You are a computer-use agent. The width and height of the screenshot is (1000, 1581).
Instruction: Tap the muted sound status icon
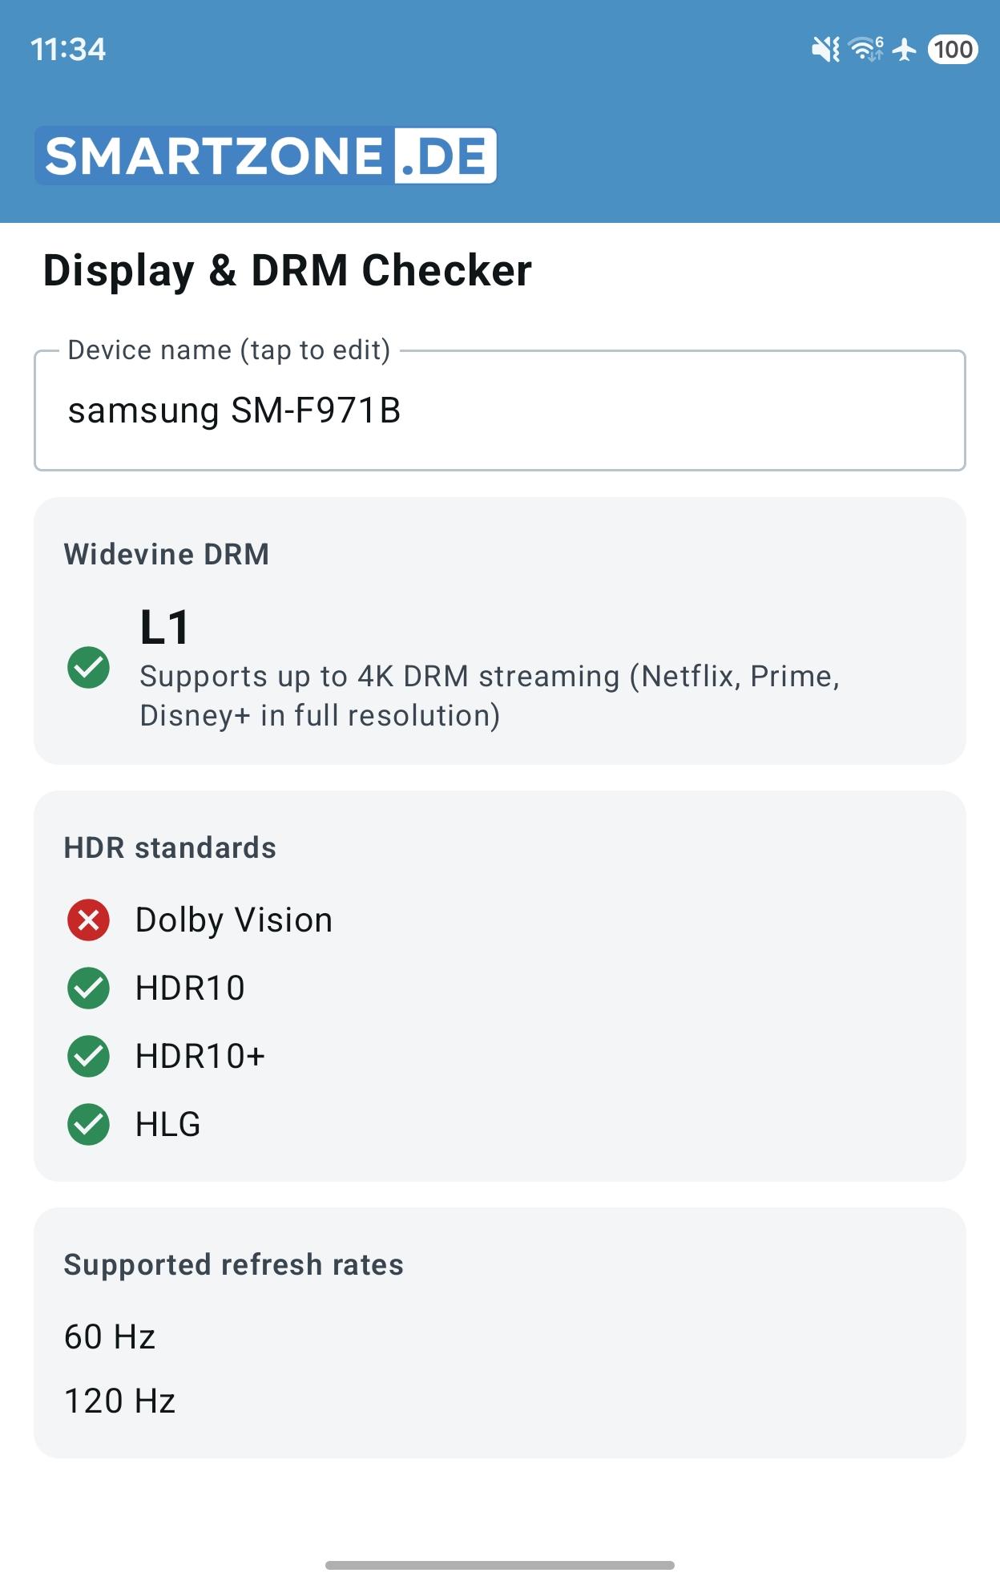[x=825, y=50]
